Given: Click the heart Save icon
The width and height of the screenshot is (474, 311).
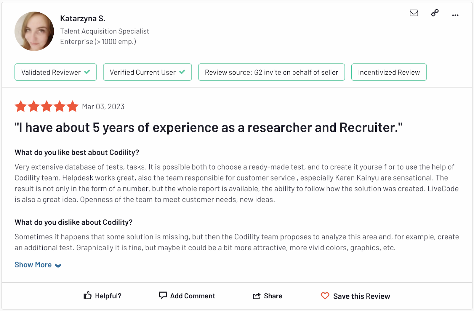Looking at the screenshot, I should pos(325,296).
